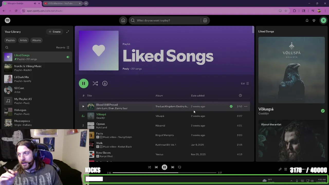Screen dimensions: 329x185
Task: Search in Your Library
Action: (x=7, y=48)
